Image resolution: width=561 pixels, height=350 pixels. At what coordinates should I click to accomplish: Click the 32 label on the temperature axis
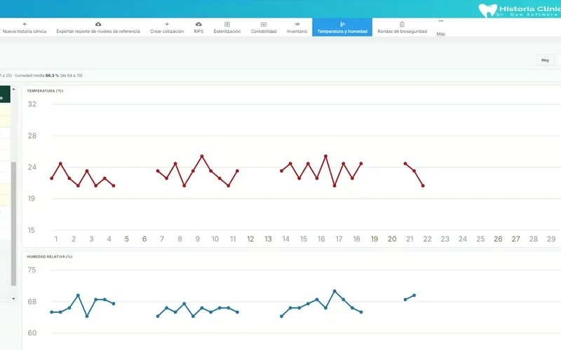(x=32, y=104)
